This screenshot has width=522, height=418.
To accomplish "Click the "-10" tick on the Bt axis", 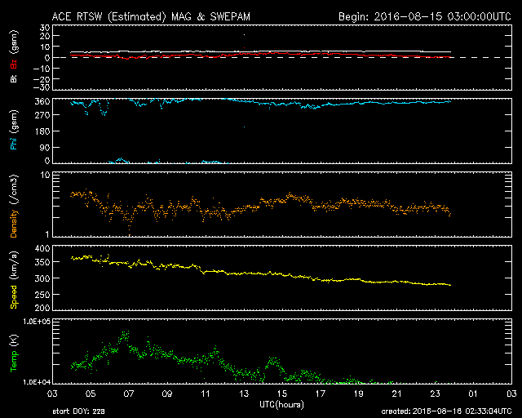I will click(x=42, y=69).
